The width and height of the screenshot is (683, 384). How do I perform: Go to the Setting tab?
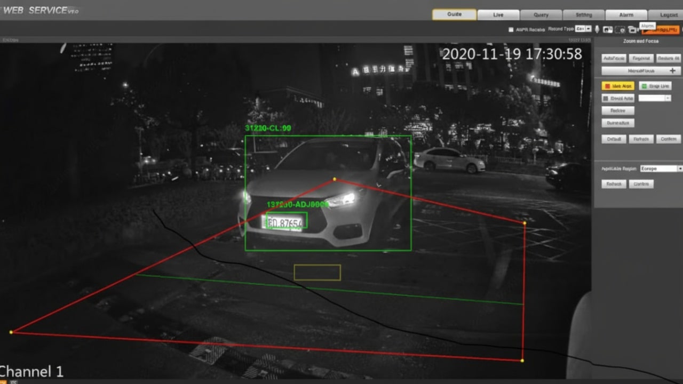(x=584, y=15)
